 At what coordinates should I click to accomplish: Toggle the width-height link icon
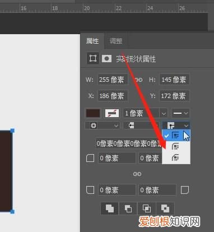click(x=138, y=80)
